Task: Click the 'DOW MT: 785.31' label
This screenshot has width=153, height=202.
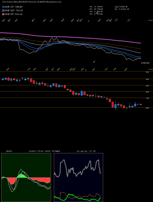Action: pos(13,10)
